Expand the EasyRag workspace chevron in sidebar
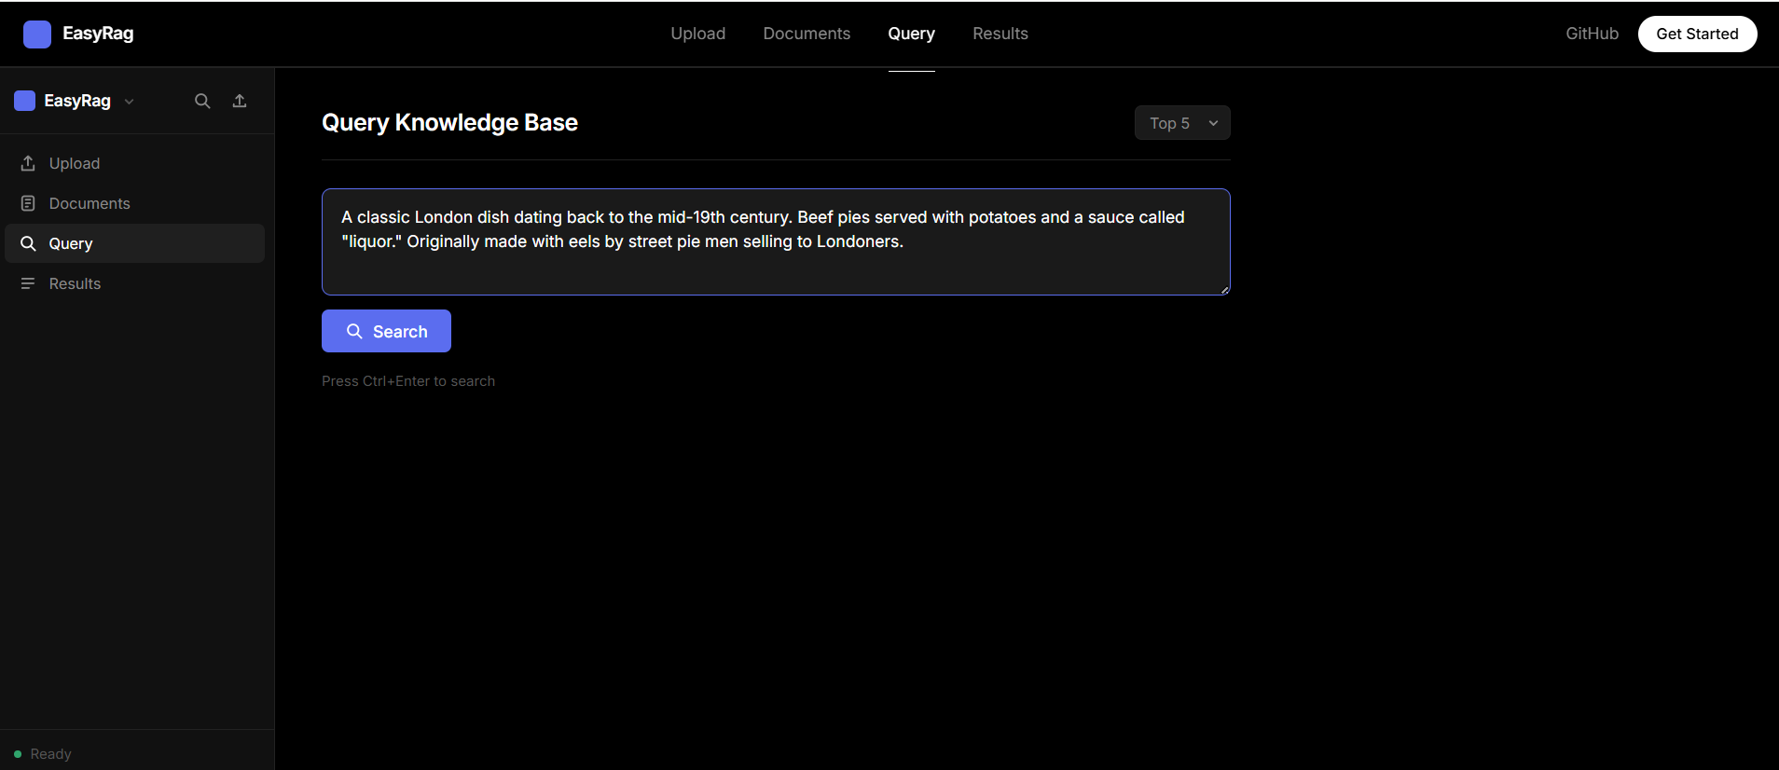 130,102
